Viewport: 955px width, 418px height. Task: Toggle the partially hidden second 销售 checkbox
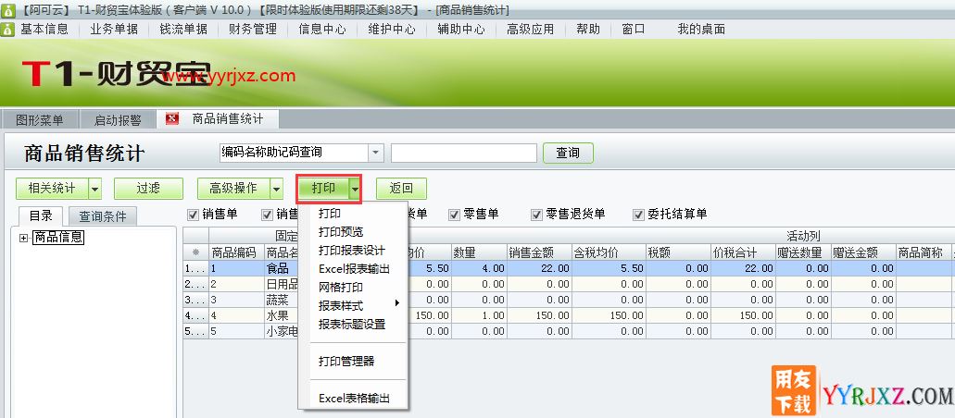(x=267, y=215)
